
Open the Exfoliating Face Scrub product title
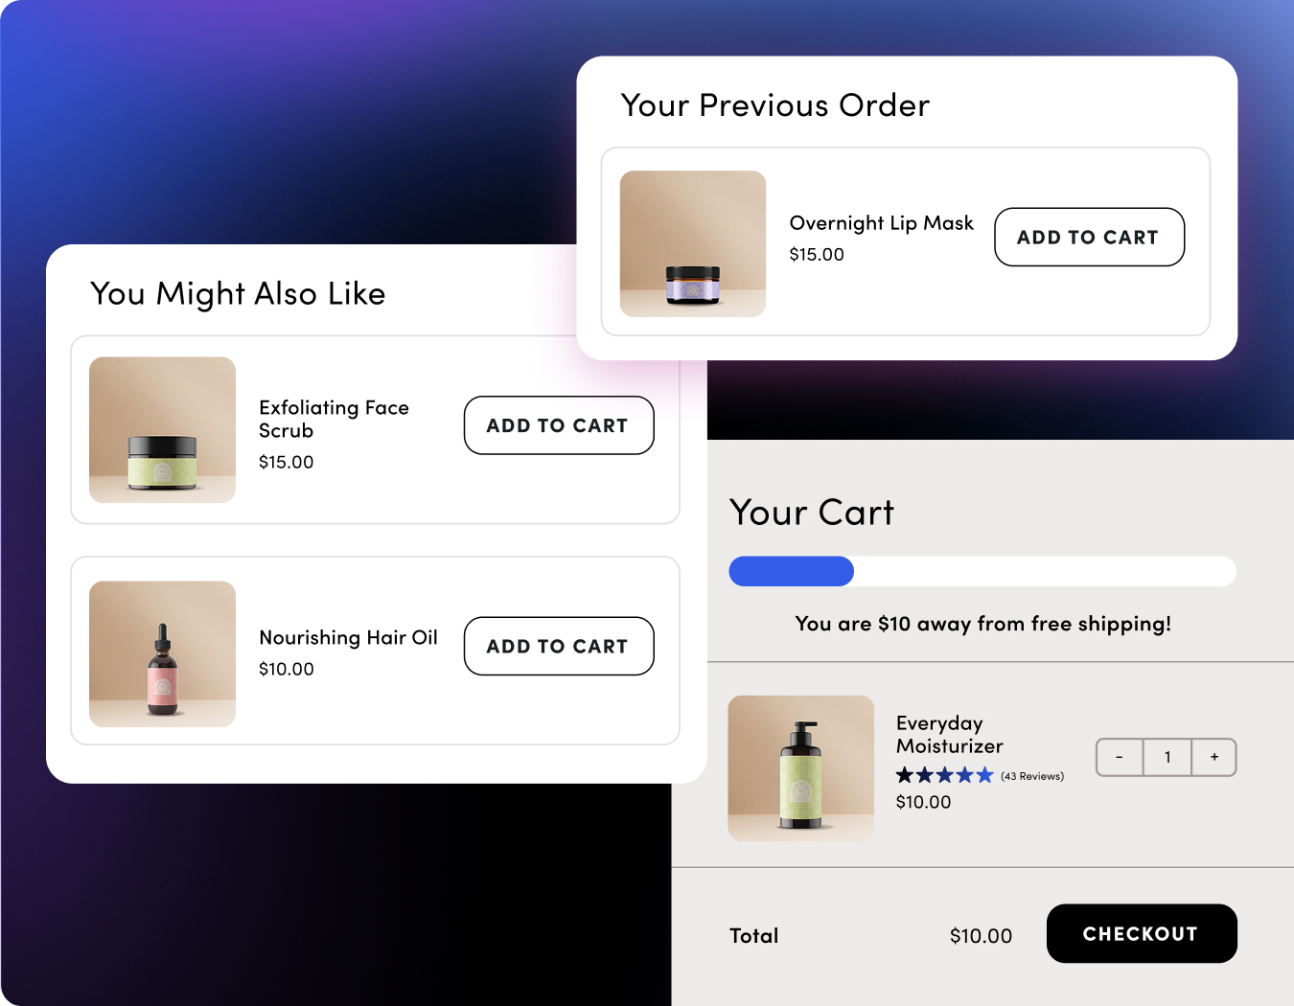[x=333, y=419]
